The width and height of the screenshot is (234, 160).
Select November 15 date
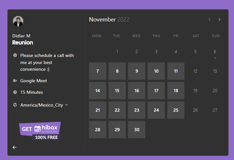tap(117, 91)
